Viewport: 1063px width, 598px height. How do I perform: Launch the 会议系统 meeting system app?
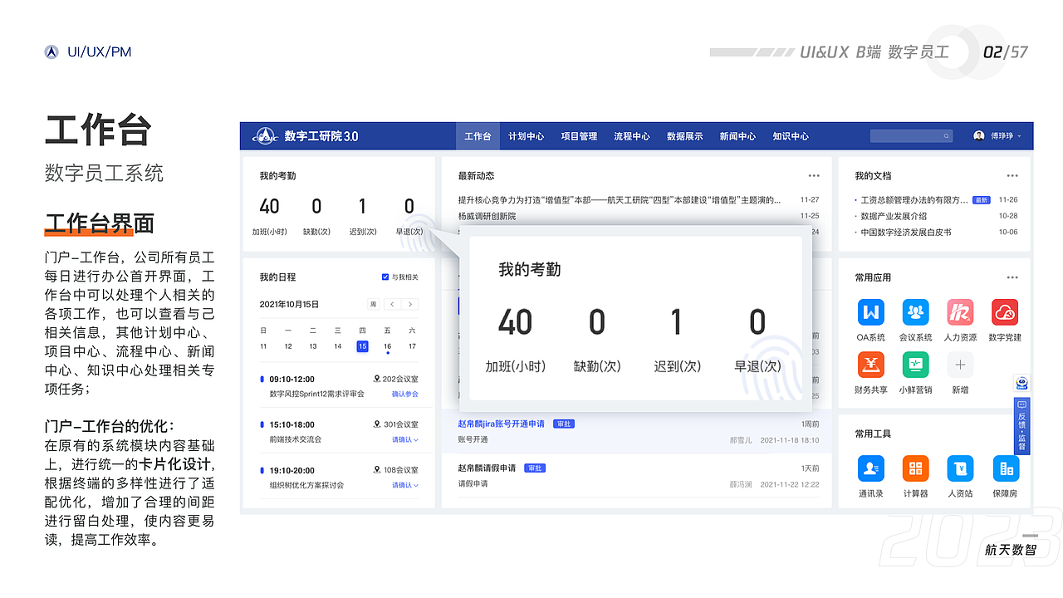pos(915,311)
